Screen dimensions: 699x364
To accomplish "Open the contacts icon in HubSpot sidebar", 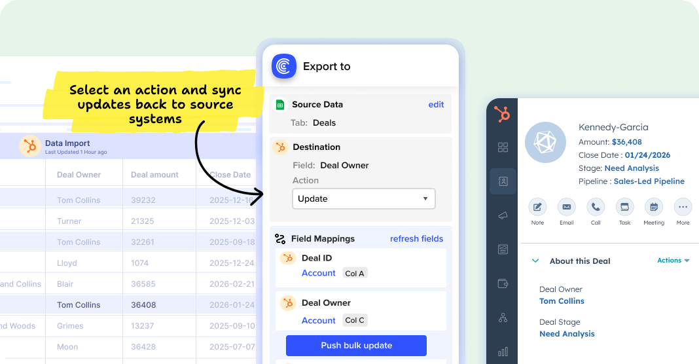I will [x=503, y=181].
